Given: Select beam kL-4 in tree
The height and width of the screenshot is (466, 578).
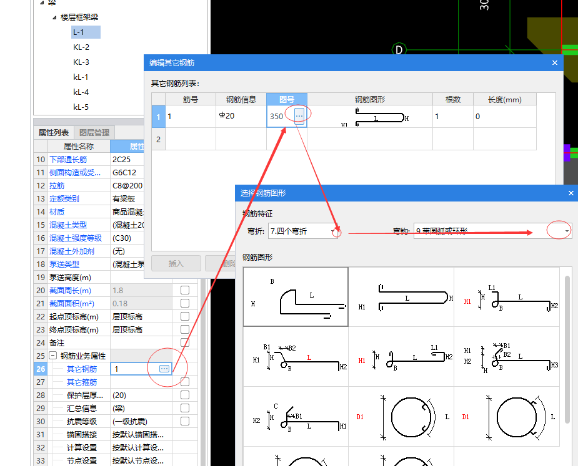Looking at the screenshot, I should coord(81,92).
